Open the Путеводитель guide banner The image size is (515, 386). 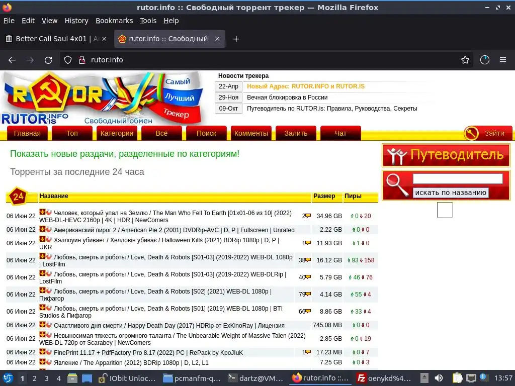[x=446, y=155]
